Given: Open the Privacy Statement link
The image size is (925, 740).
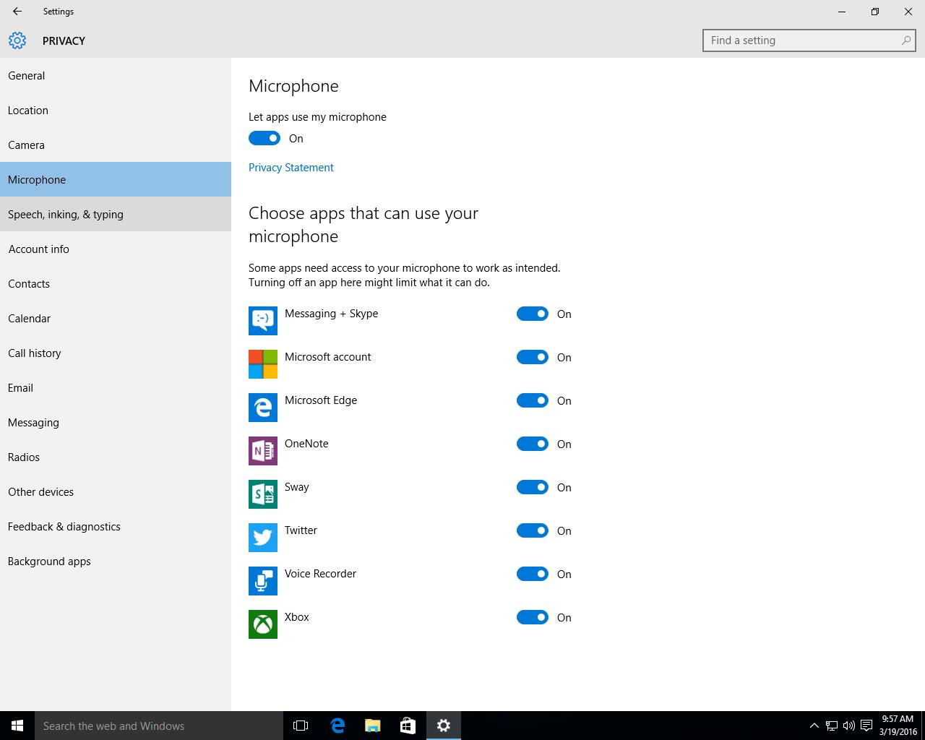Looking at the screenshot, I should [x=291, y=167].
